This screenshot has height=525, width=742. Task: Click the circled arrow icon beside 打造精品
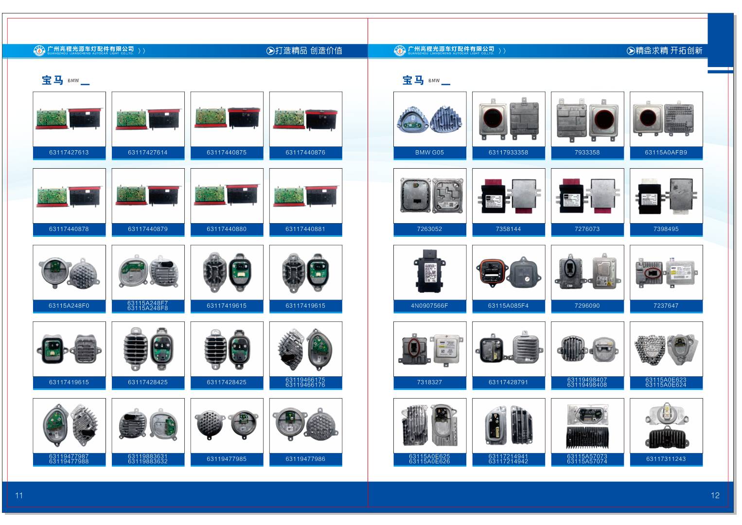tap(270, 51)
